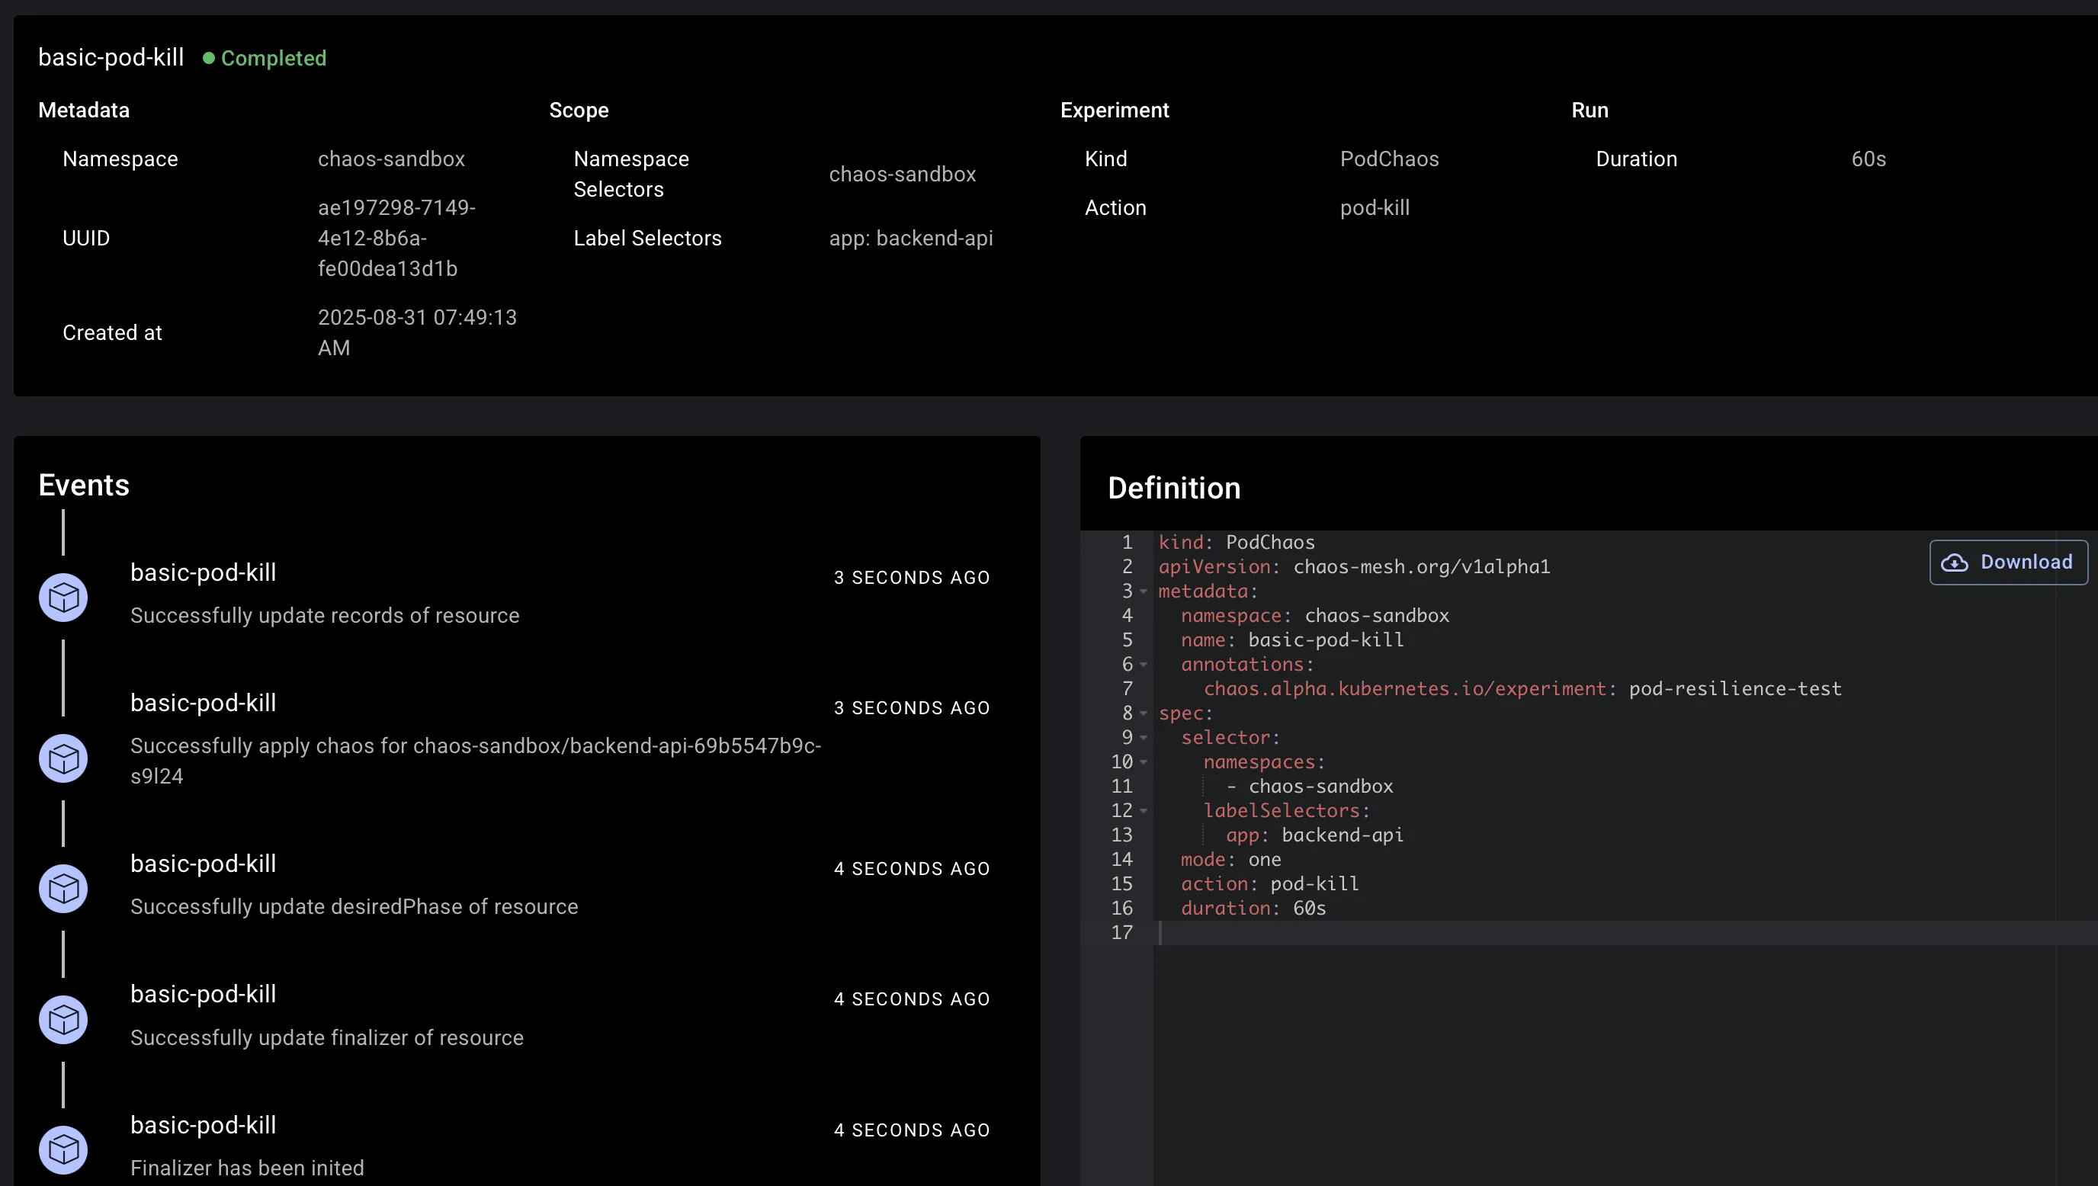The image size is (2098, 1186).
Task: Click the Namespace Selectors value chaos-sandbox
Action: (903, 175)
